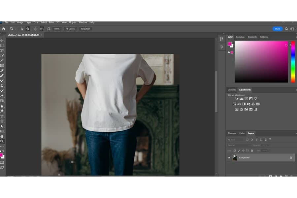Select the Dodge tool
The height and width of the screenshot is (198, 297).
pos(2,111)
